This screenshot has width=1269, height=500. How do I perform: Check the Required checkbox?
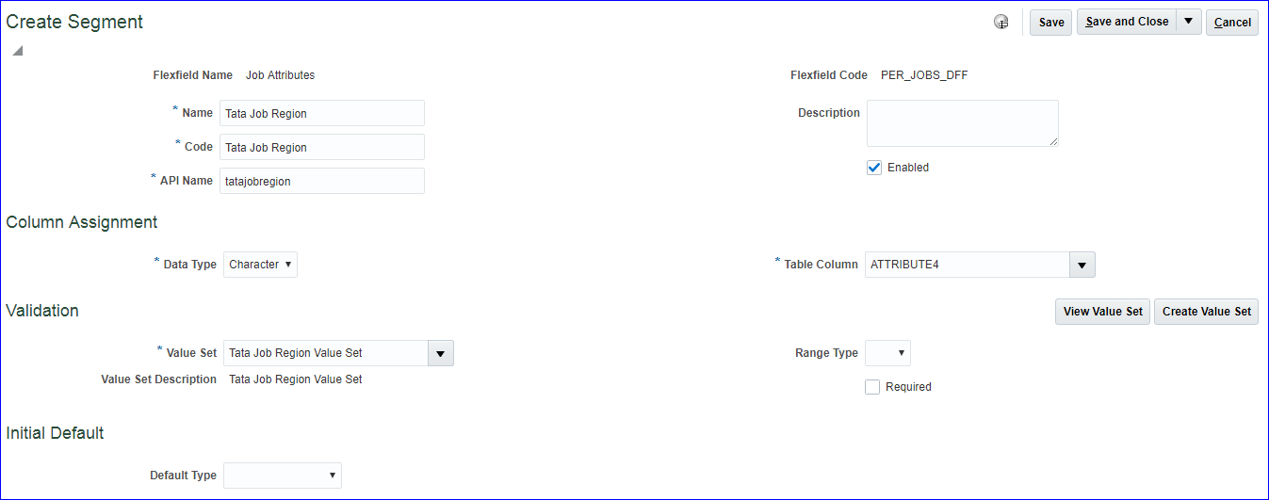click(x=872, y=387)
